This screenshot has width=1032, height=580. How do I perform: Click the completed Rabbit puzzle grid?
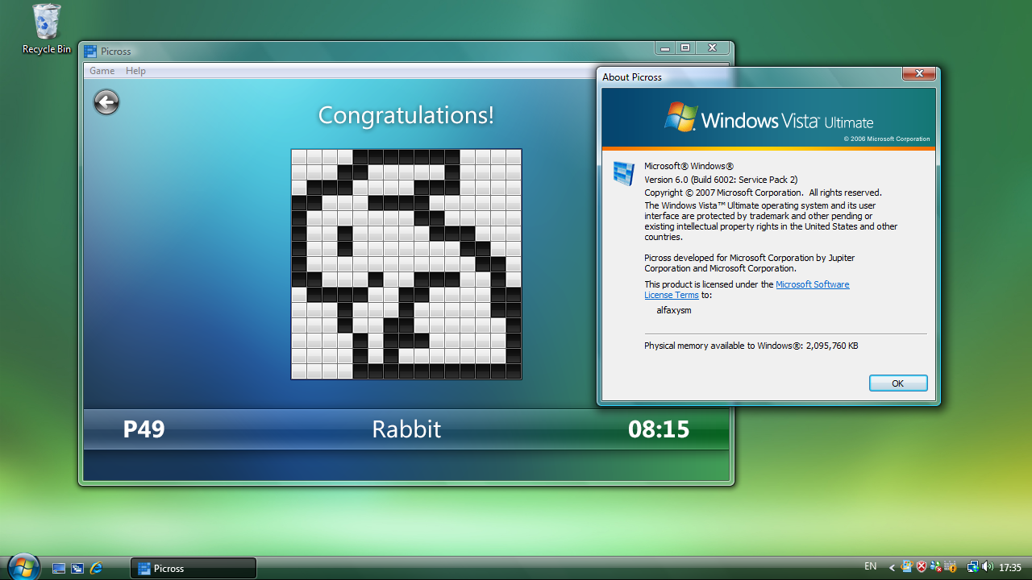point(406,264)
